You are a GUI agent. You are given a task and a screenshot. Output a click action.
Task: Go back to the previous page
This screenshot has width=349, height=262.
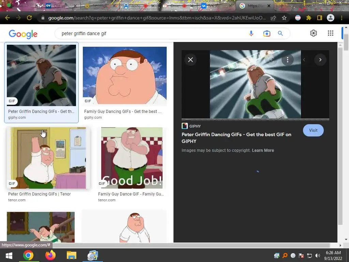coord(7,18)
